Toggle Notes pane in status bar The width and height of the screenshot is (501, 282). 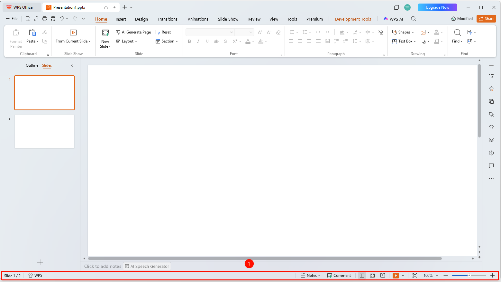[x=311, y=276]
